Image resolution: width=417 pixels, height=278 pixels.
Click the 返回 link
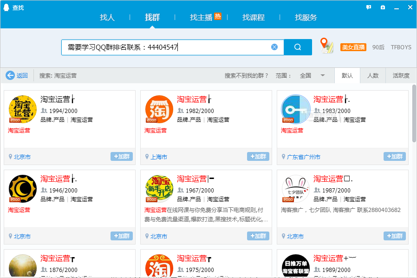22,76
